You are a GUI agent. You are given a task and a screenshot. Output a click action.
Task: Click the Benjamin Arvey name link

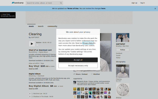[82, 81]
